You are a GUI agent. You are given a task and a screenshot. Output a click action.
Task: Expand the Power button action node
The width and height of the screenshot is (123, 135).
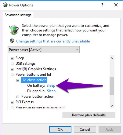coord(18,97)
